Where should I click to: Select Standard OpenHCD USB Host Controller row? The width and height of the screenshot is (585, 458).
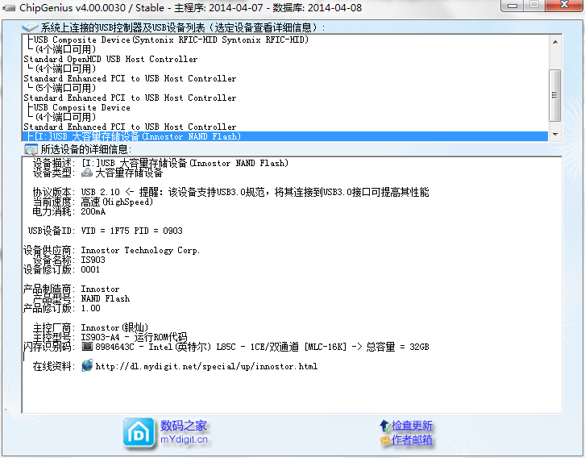(285, 59)
